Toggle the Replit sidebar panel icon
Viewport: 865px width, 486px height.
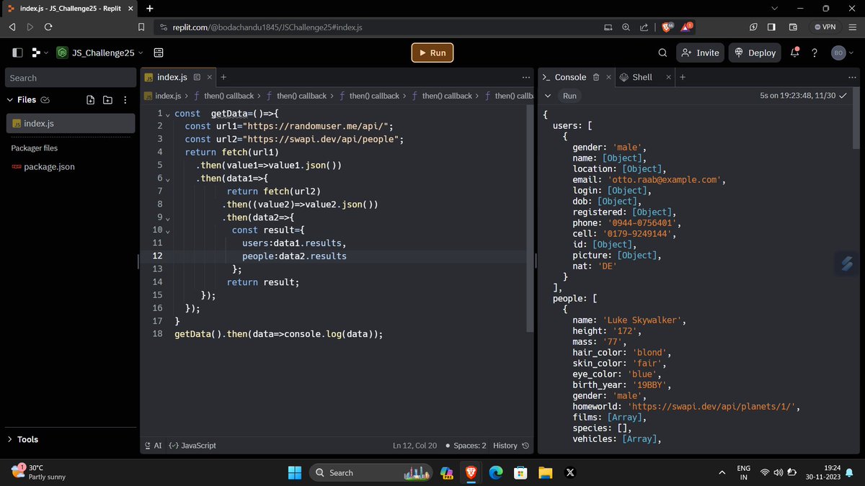(17, 53)
